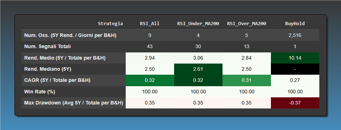Click Num. Oss. value 5 under RSI_Over_MA200

[247, 35]
